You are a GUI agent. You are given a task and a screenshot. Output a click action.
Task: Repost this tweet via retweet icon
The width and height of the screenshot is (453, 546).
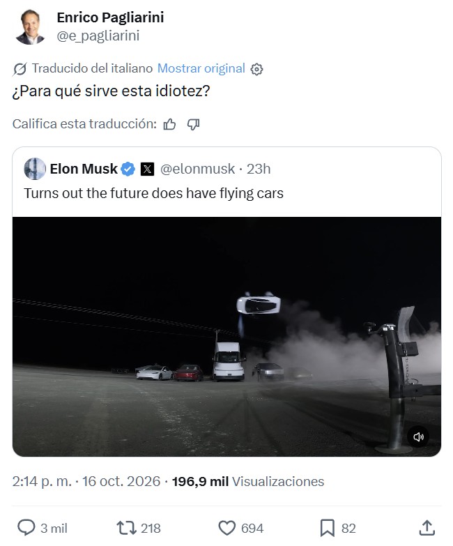coord(126,528)
